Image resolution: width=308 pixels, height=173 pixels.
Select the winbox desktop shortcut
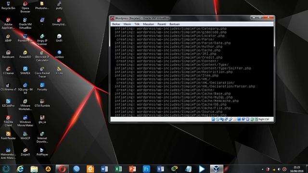click(x=59, y=54)
